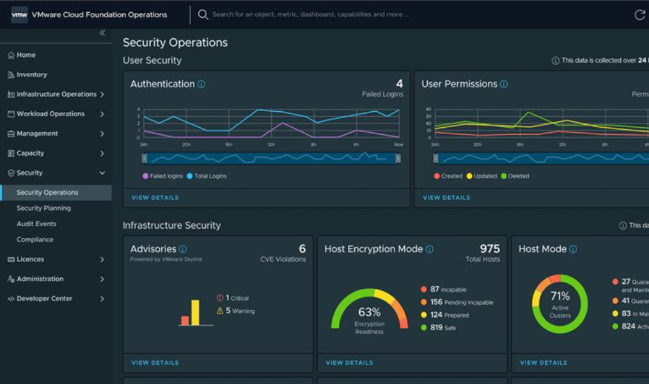Expand the Infrastructure Operations menu chevron
649x384 pixels.
(x=102, y=95)
